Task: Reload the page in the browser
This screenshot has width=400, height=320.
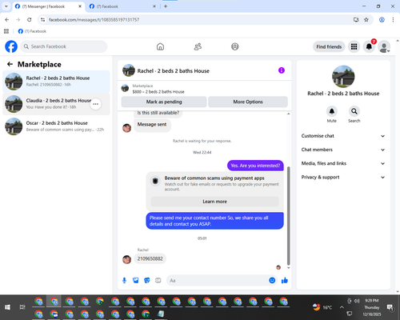Action: [x=30, y=19]
